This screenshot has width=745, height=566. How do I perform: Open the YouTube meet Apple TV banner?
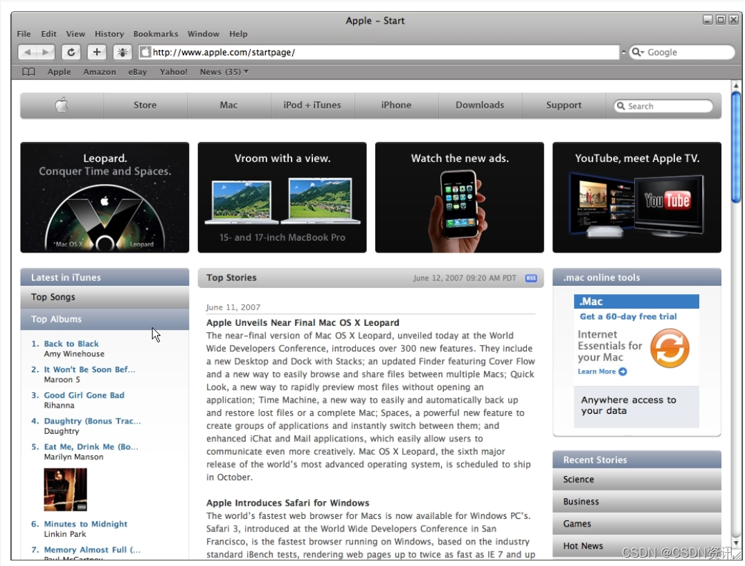coord(637,197)
